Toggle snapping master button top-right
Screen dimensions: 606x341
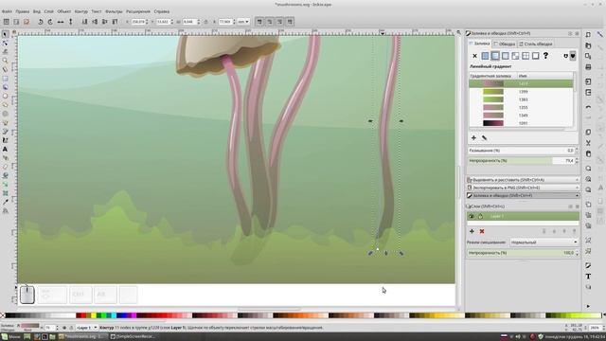pyautogui.click(x=599, y=34)
